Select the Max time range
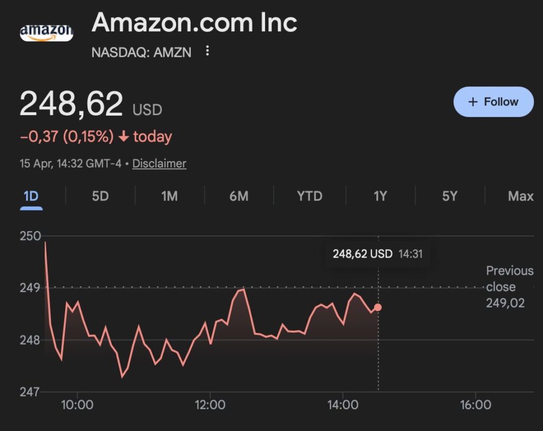Screen dimensions: 543x431 pos(520,196)
